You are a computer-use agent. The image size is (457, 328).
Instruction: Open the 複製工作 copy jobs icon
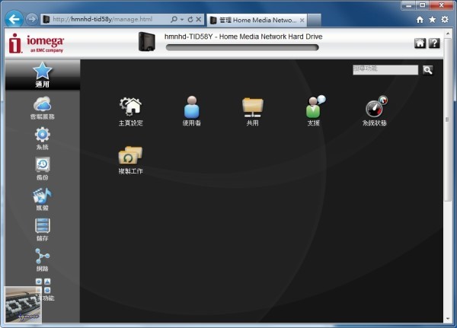point(130,160)
